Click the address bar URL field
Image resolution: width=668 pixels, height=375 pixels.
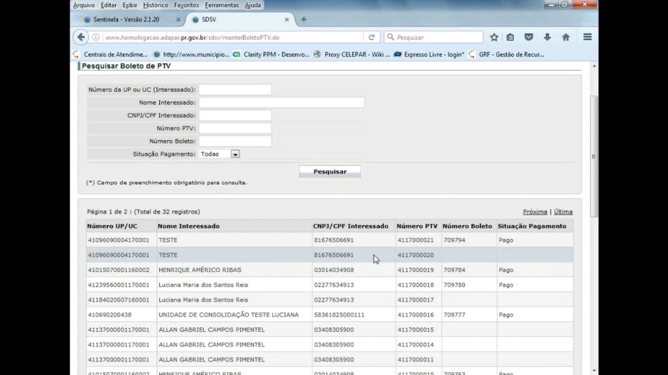click(x=232, y=37)
